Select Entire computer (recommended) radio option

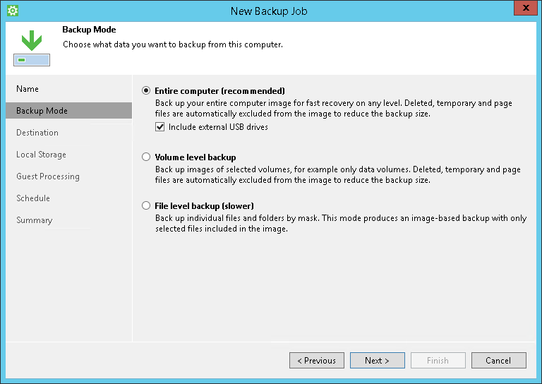(146, 91)
